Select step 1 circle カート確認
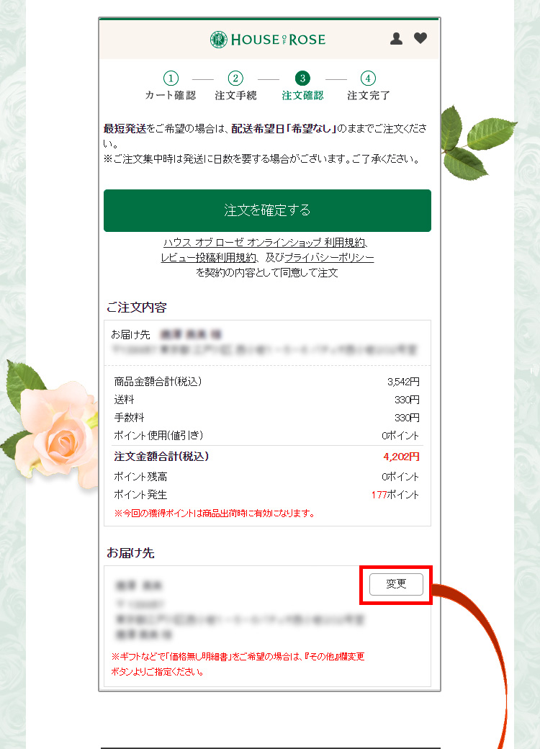The height and width of the screenshot is (749, 540). [x=171, y=78]
